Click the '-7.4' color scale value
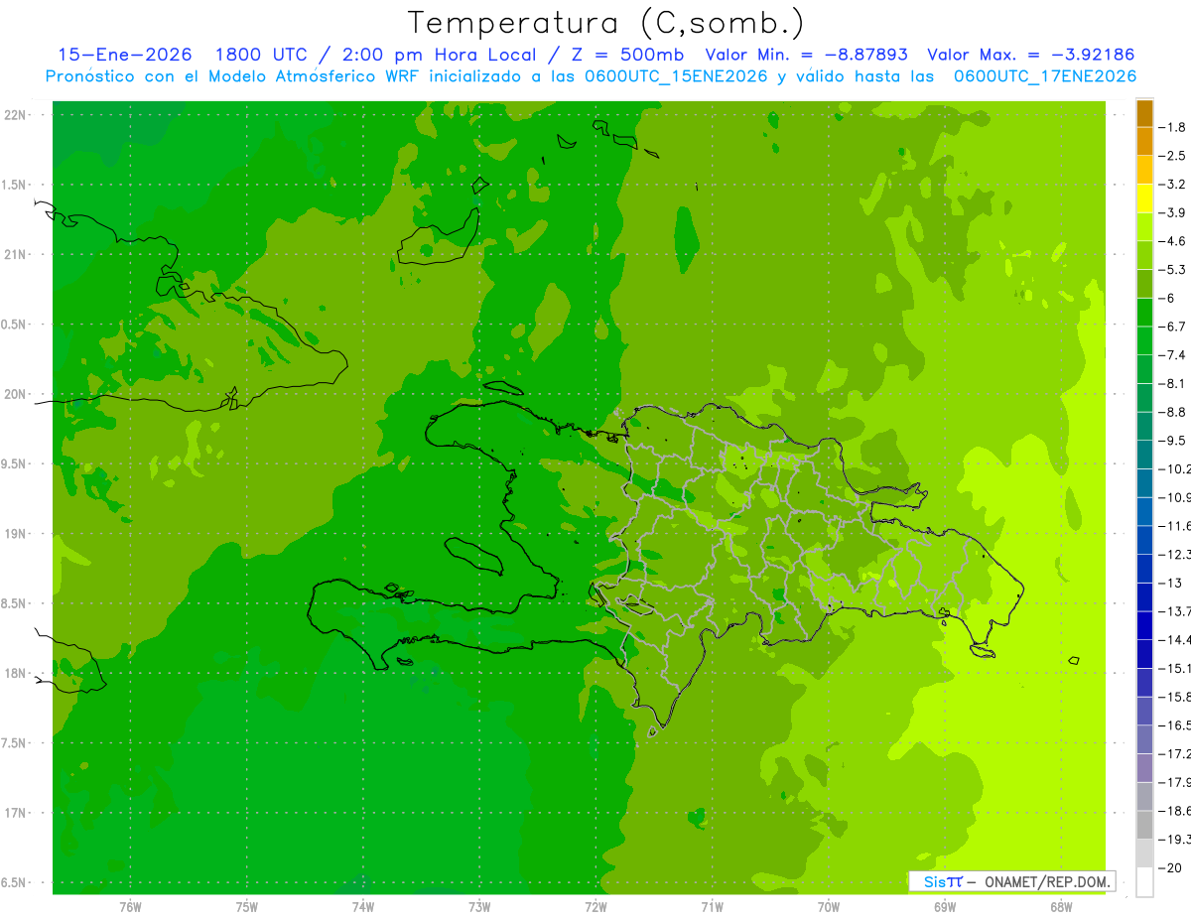1191x920 pixels. pyautogui.click(x=1174, y=355)
